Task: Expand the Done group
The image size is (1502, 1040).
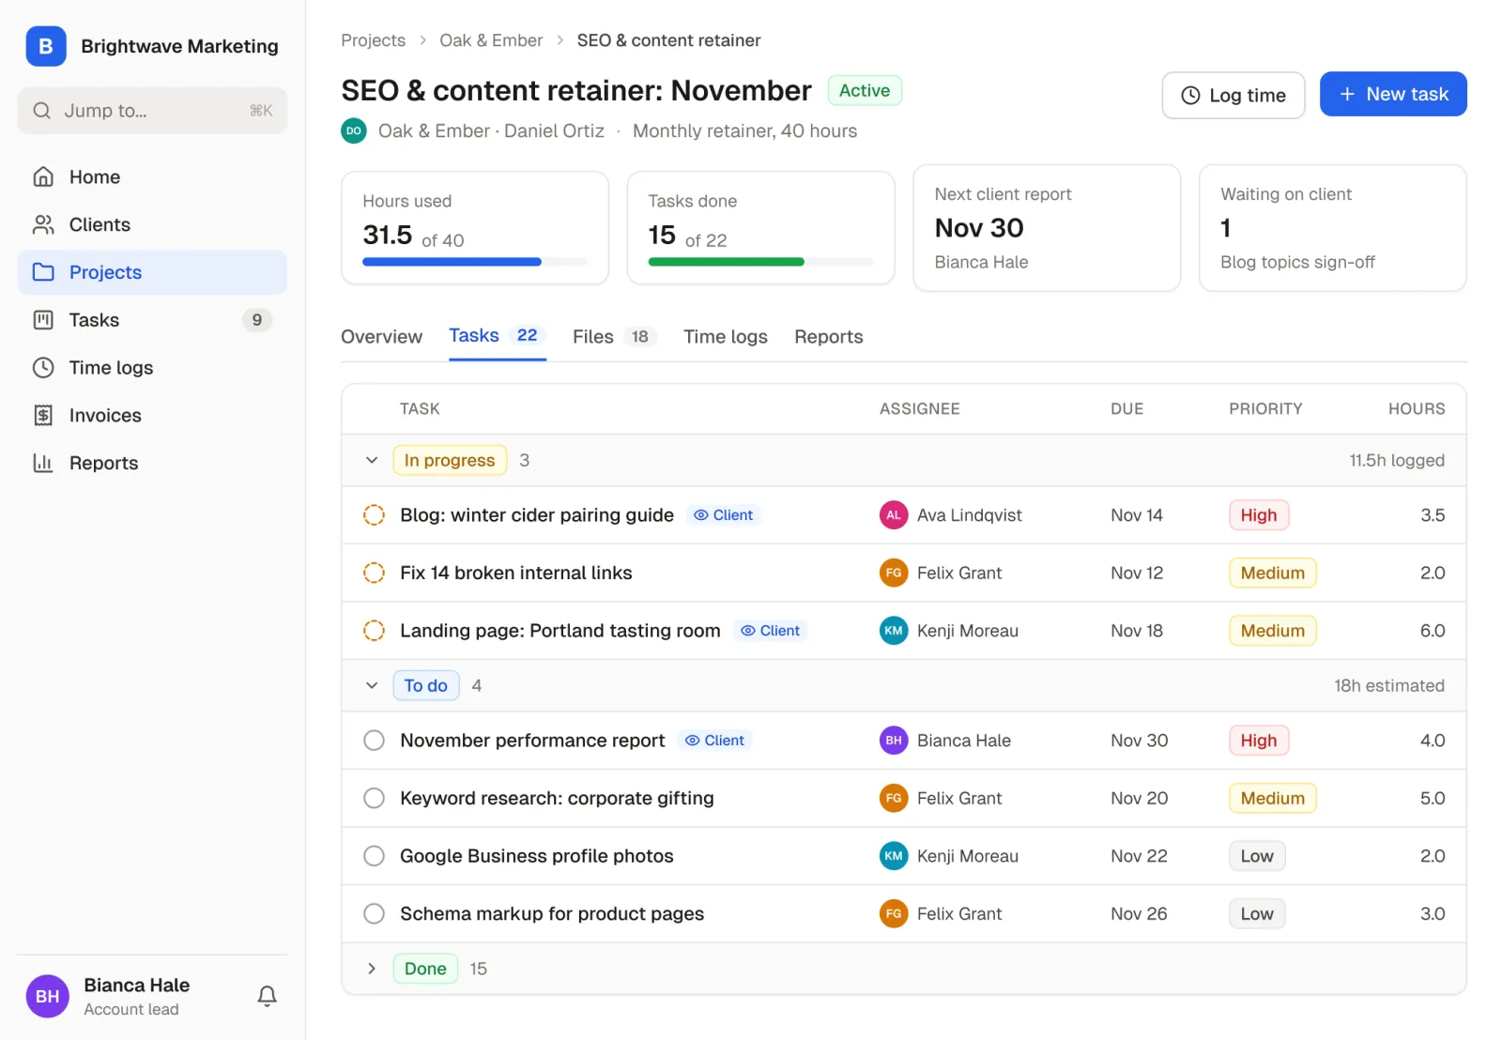Action: (372, 969)
